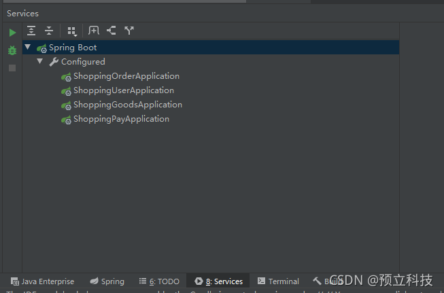Select ShoppingUserApplication service
The image size is (444, 293).
click(x=124, y=90)
